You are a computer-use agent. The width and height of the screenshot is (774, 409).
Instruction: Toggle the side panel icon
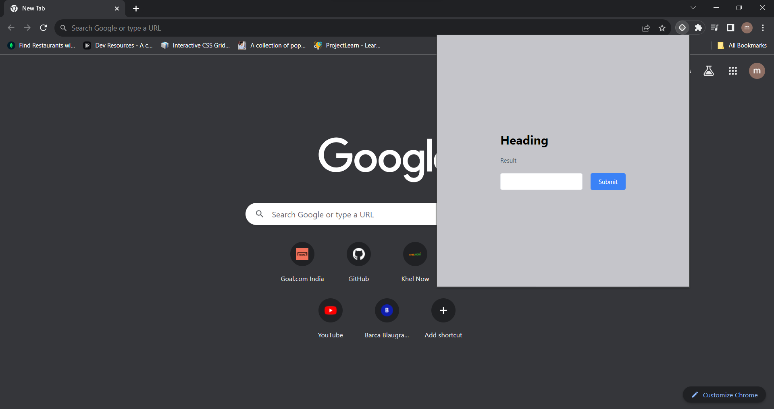click(x=730, y=28)
